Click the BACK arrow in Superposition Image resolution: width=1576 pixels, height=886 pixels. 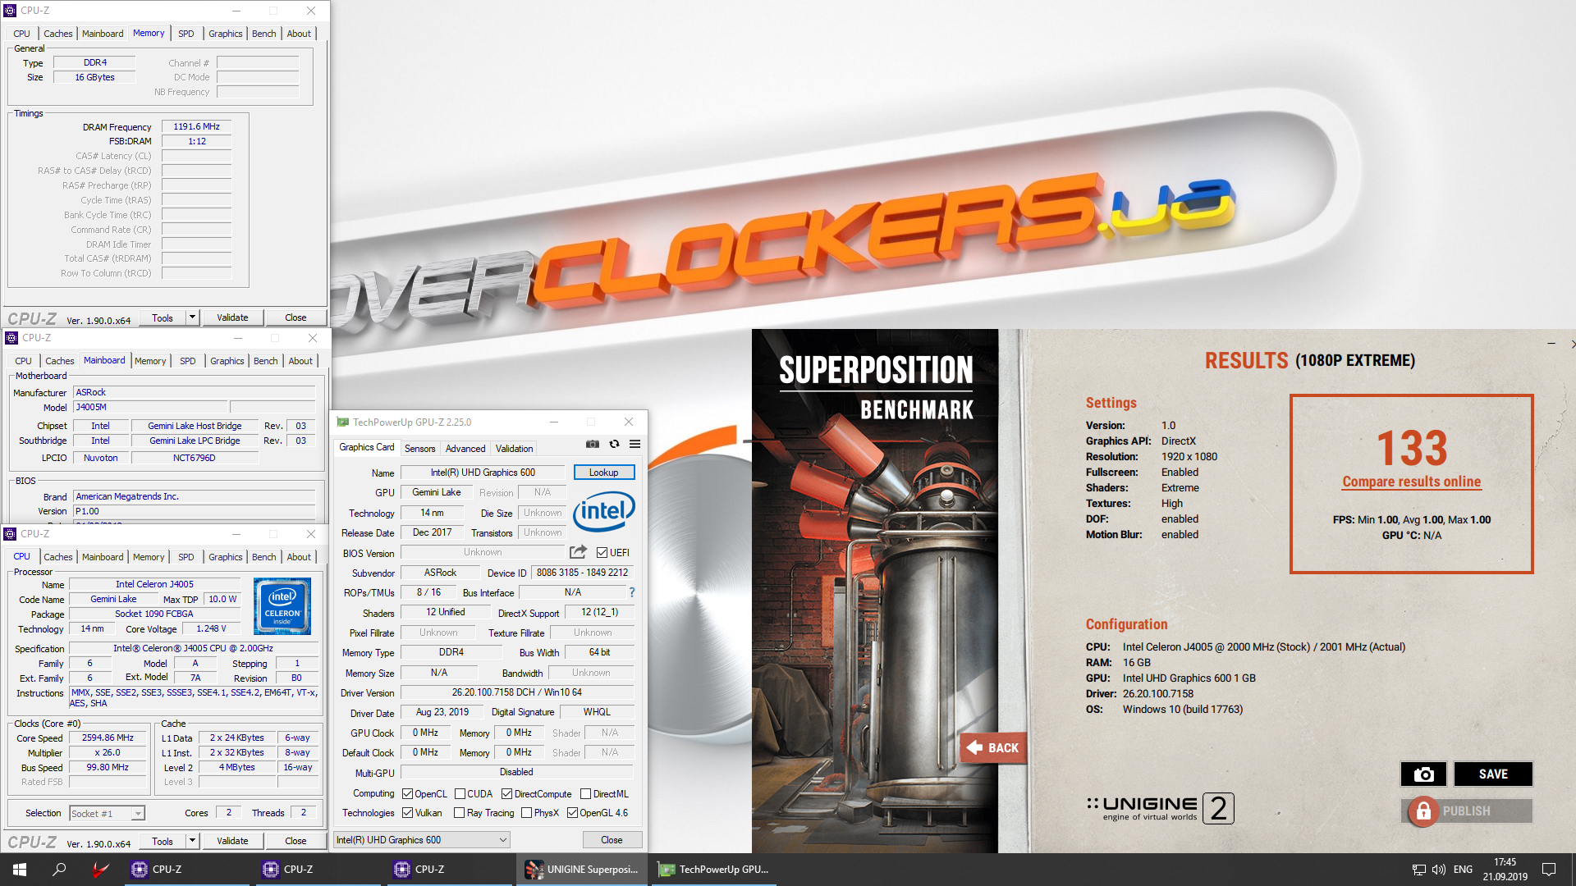[992, 747]
